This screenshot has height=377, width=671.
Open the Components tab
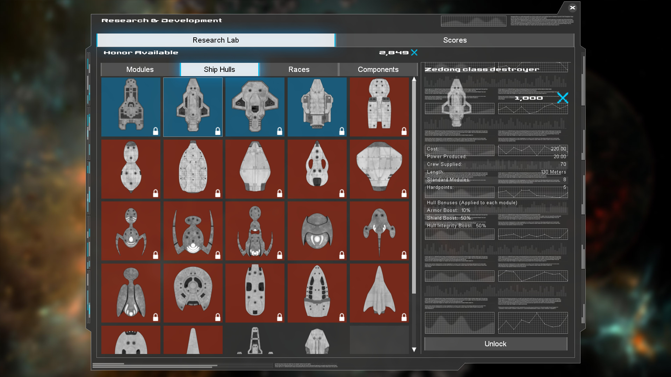[378, 69]
